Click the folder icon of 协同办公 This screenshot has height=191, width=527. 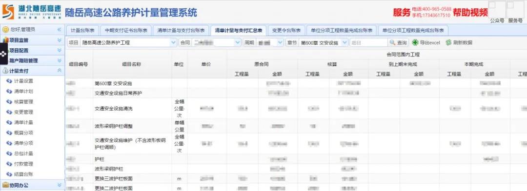tap(5, 185)
